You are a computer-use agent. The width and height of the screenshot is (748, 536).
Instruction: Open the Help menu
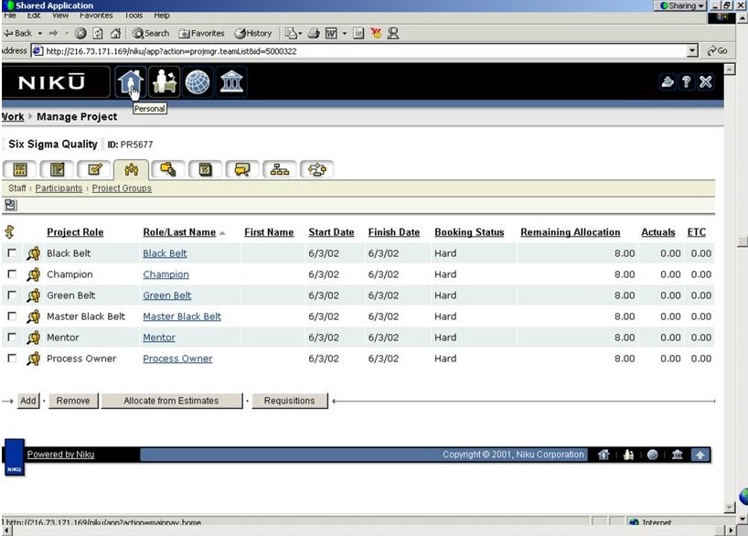(x=162, y=16)
